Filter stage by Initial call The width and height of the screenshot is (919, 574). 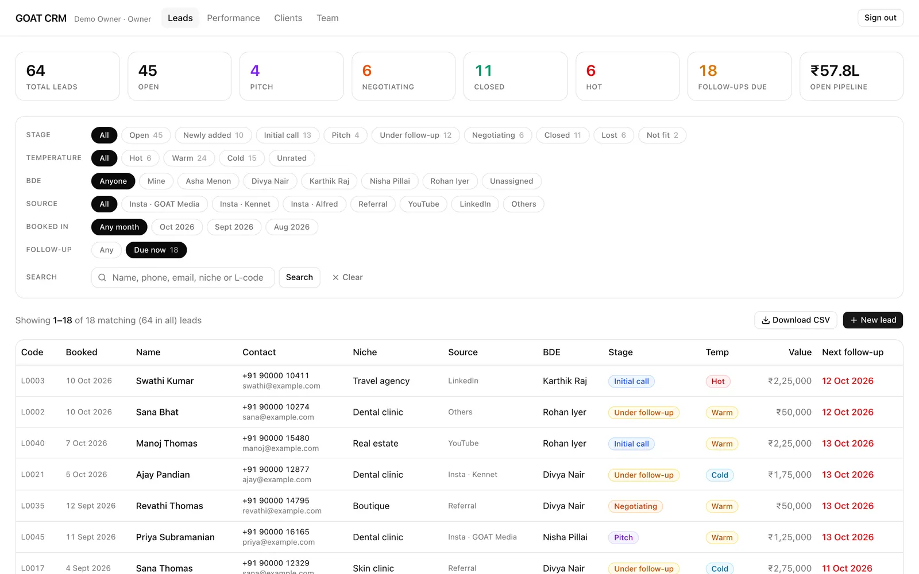[287, 135]
